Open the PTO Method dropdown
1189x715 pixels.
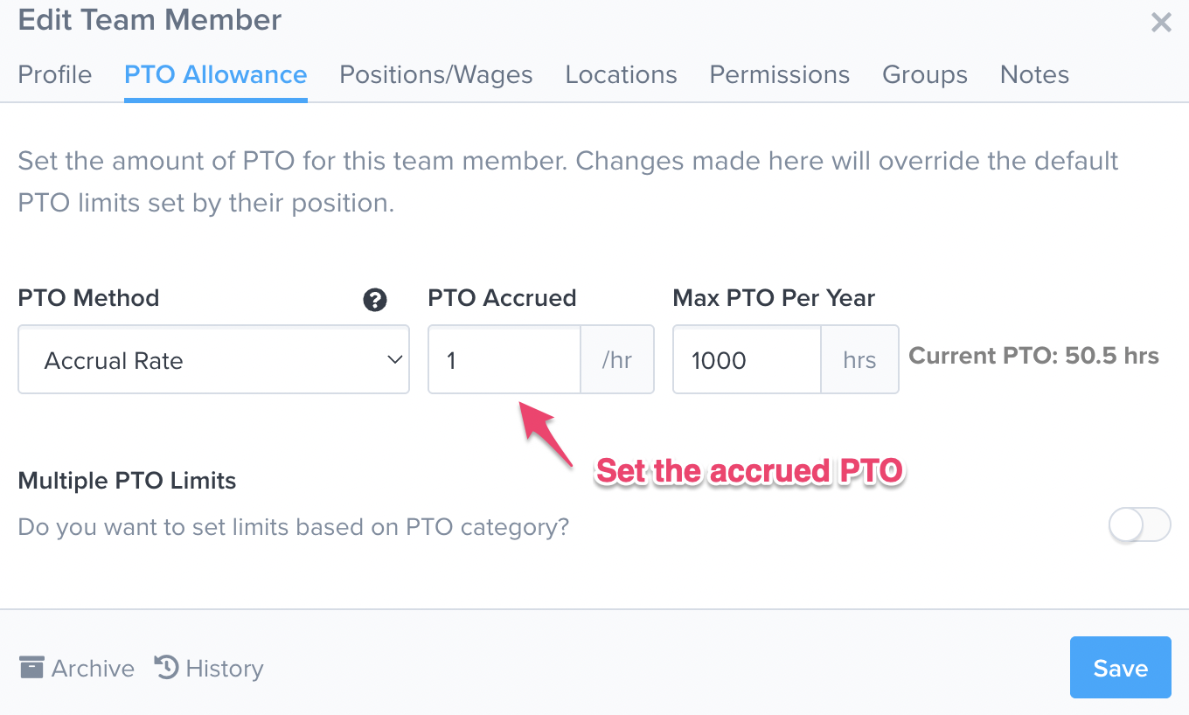point(213,360)
